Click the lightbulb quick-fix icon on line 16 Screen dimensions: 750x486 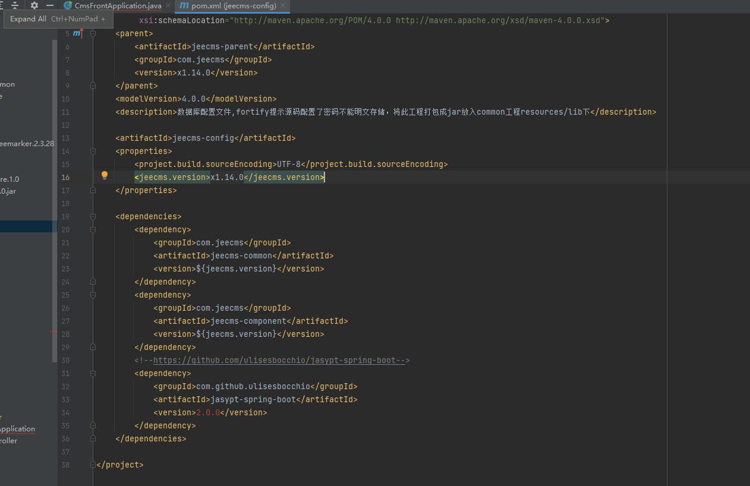[x=105, y=175]
